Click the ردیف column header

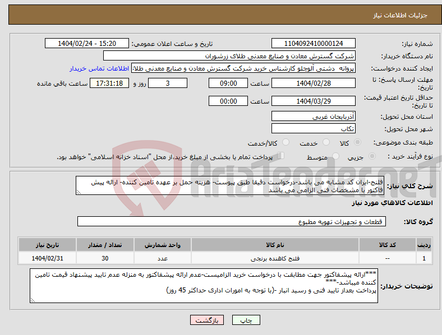[424, 245]
